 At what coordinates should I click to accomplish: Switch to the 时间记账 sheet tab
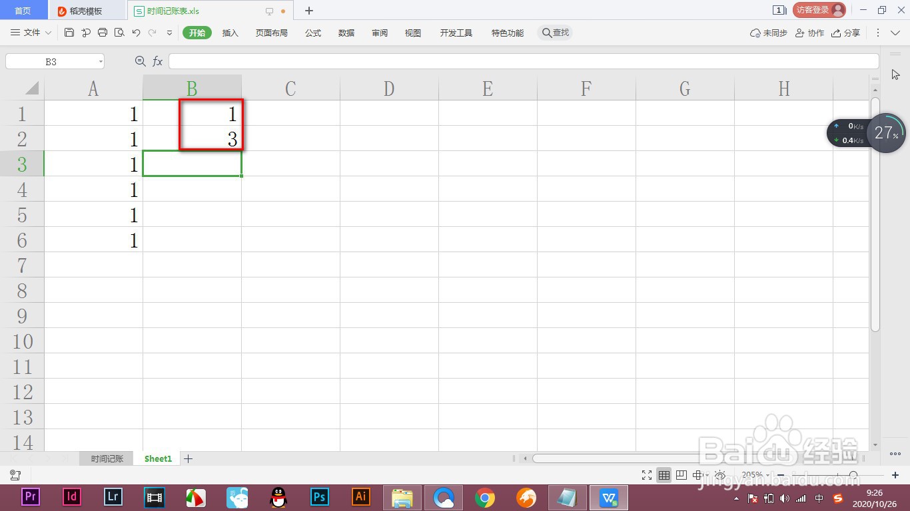(x=107, y=458)
